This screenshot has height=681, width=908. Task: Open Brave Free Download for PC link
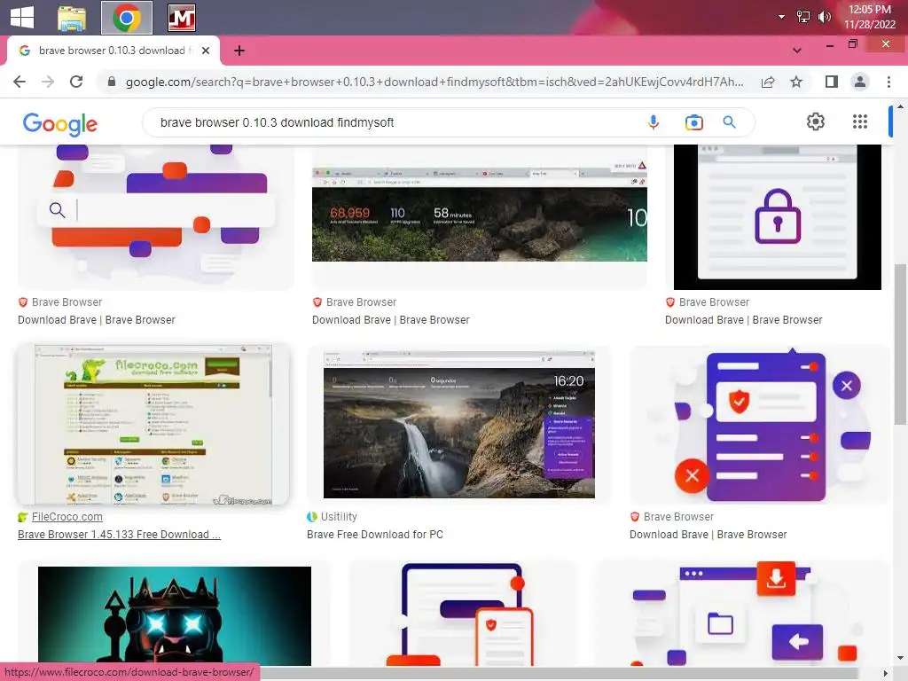click(375, 535)
